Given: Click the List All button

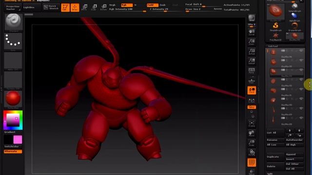Looking at the screenshot, I should [x=275, y=133].
